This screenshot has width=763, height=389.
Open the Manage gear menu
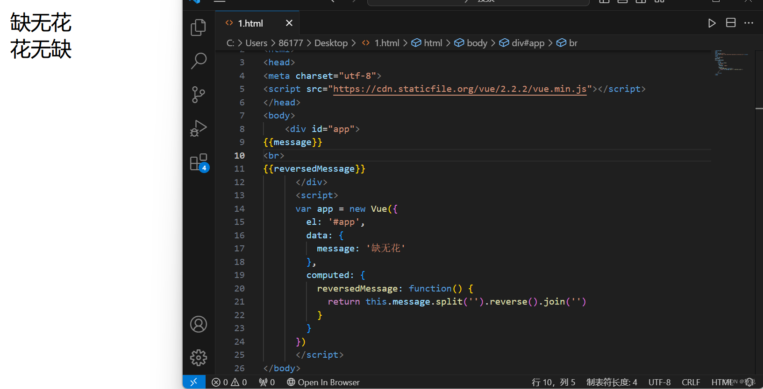click(199, 358)
